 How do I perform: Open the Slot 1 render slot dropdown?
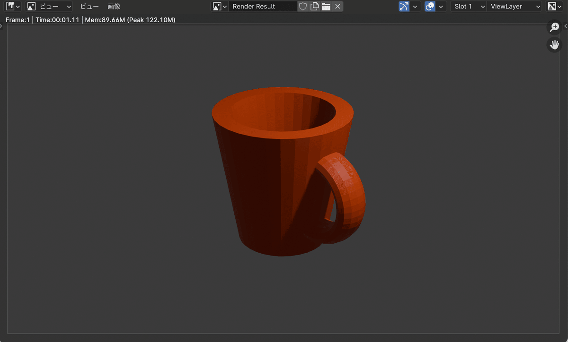pyautogui.click(x=468, y=7)
